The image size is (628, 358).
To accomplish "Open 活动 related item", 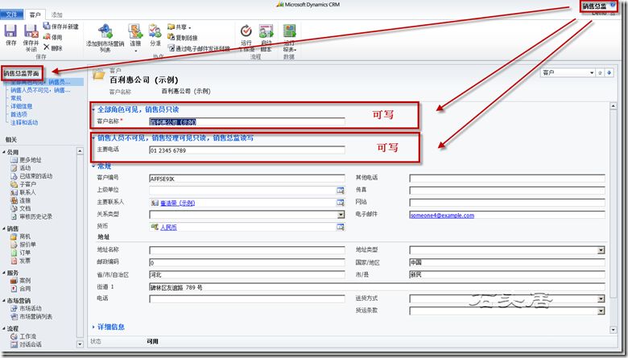I will (21, 168).
